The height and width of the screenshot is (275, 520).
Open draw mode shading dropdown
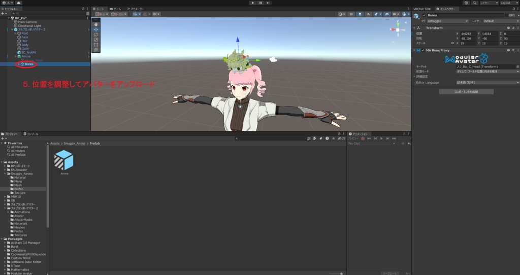point(342,14)
